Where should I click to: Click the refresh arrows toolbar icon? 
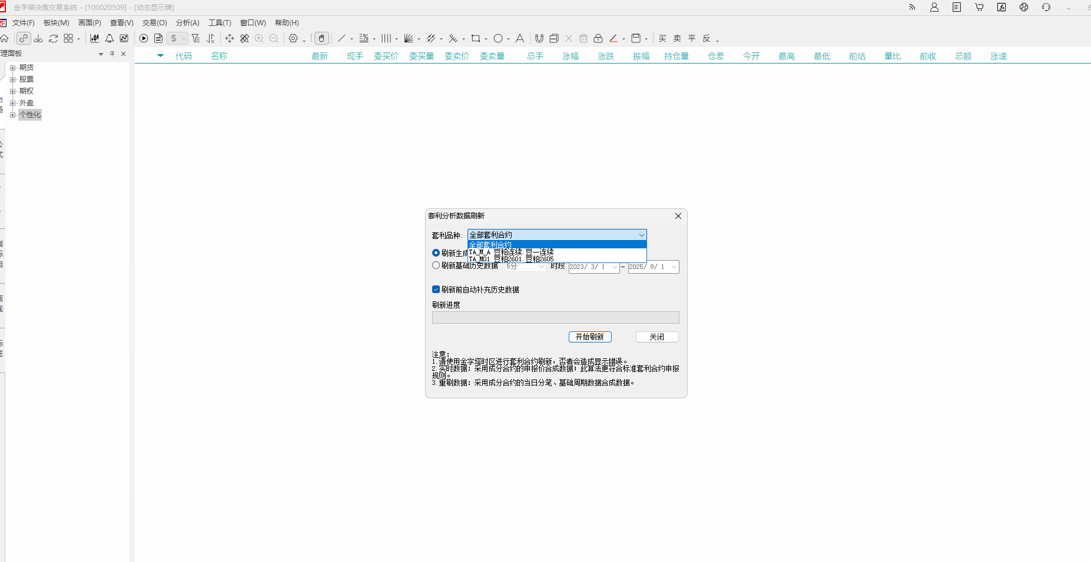click(x=53, y=38)
